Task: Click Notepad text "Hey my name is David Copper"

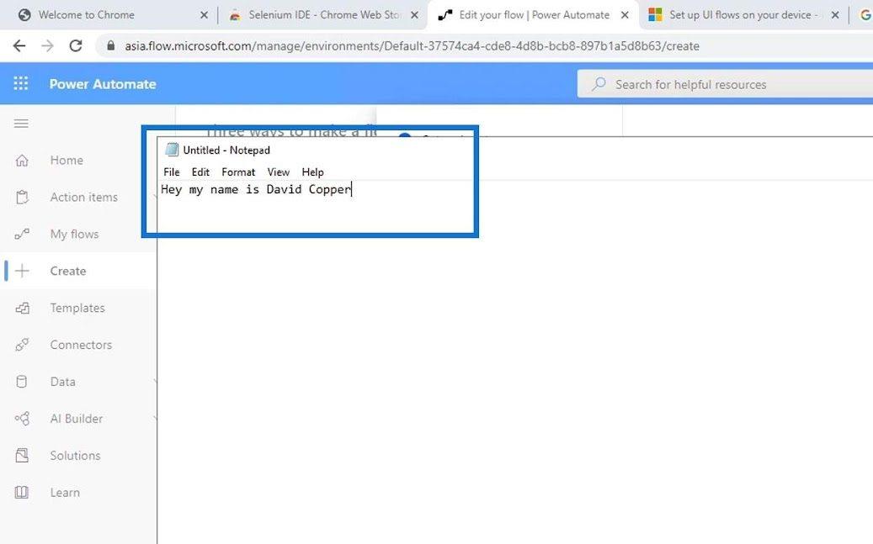Action: point(256,190)
